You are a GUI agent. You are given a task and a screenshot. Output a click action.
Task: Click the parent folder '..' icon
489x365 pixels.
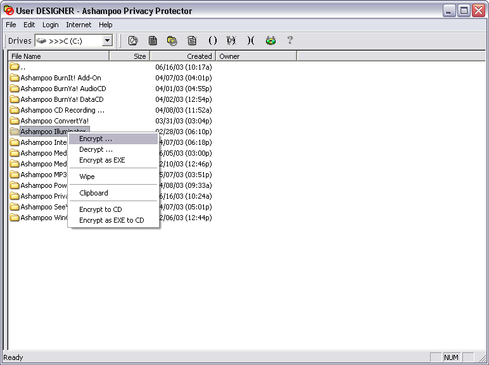[15, 66]
